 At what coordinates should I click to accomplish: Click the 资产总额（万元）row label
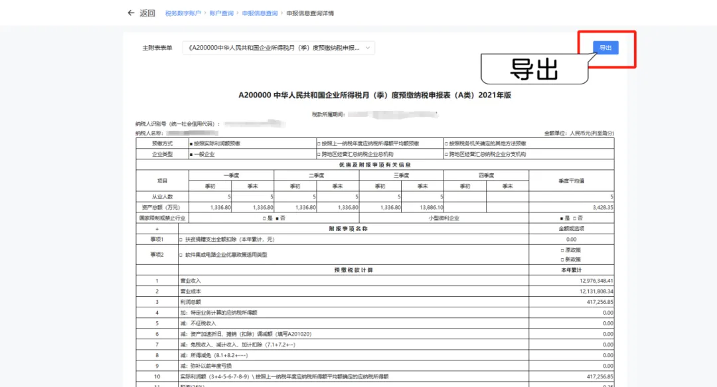(x=163, y=207)
